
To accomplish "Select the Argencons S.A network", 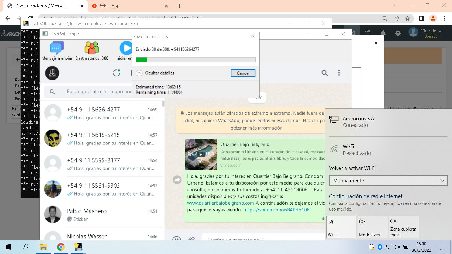I will 388,122.
